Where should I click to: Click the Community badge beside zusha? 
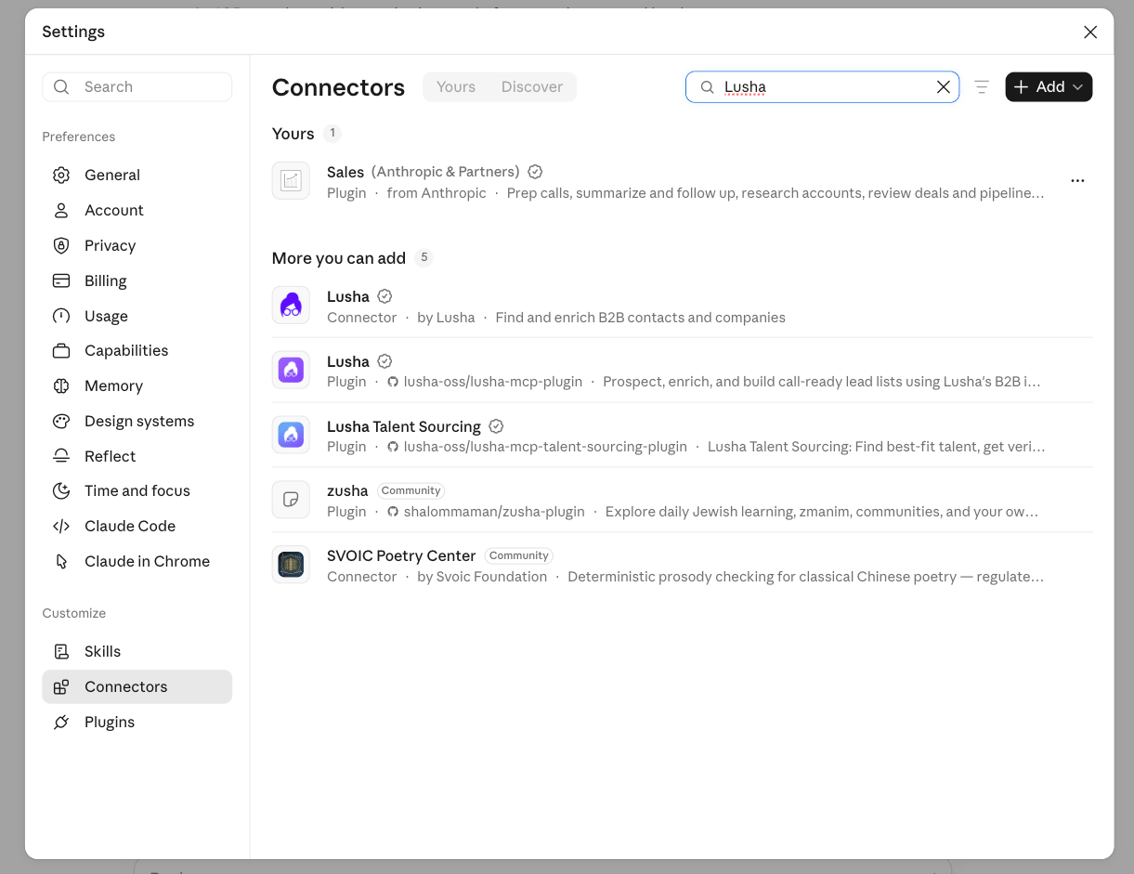[411, 490]
